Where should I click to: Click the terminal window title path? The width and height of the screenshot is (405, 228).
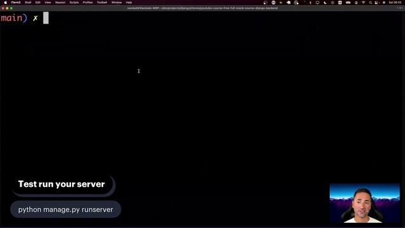(202, 8)
